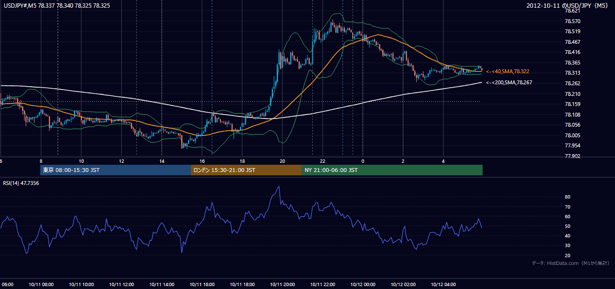Click price axis label 78.108
The image size is (615, 289).
(572, 115)
